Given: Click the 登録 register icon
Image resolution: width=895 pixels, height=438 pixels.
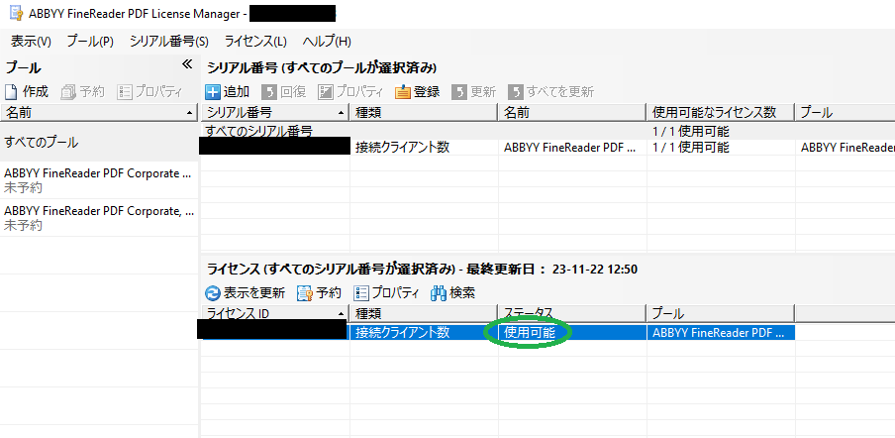Looking at the screenshot, I should click(403, 92).
